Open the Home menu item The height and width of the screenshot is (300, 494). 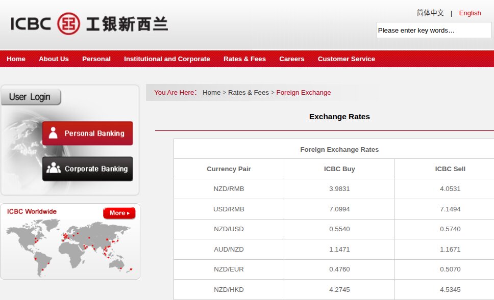click(16, 59)
